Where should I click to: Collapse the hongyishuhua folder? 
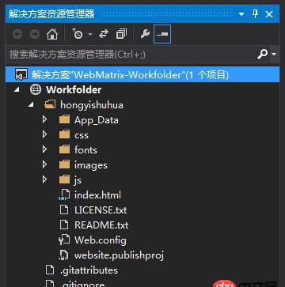click(31, 105)
